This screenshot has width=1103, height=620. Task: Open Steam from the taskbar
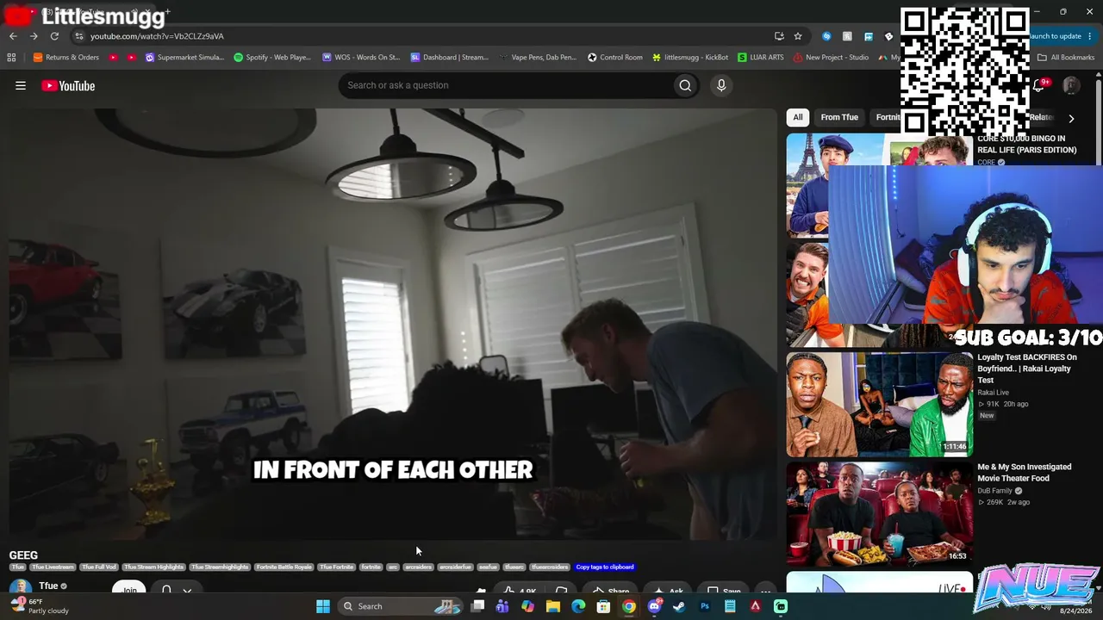coord(679,606)
